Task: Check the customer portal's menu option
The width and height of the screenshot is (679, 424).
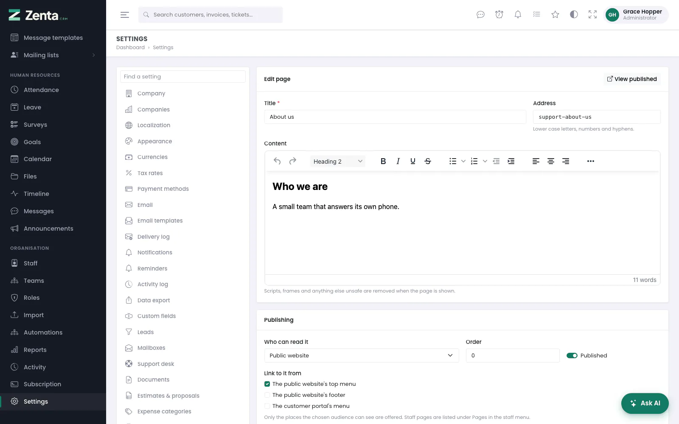Action: pyautogui.click(x=267, y=406)
